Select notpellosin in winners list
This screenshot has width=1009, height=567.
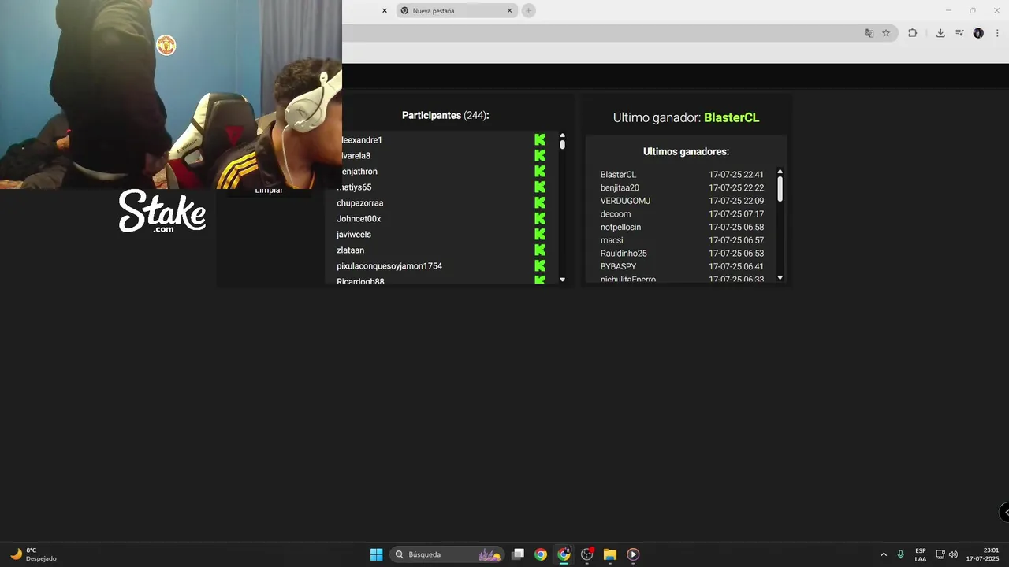620,227
